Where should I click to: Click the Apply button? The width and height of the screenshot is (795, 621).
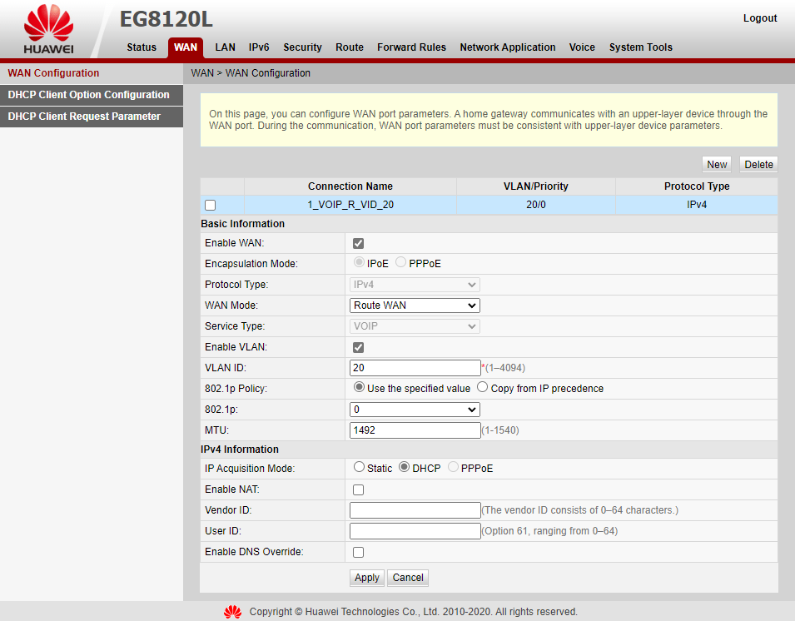tap(367, 578)
